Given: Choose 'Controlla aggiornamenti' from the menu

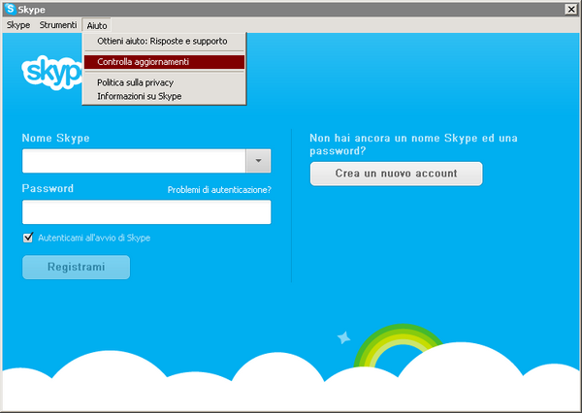Looking at the screenshot, I should coord(143,62).
